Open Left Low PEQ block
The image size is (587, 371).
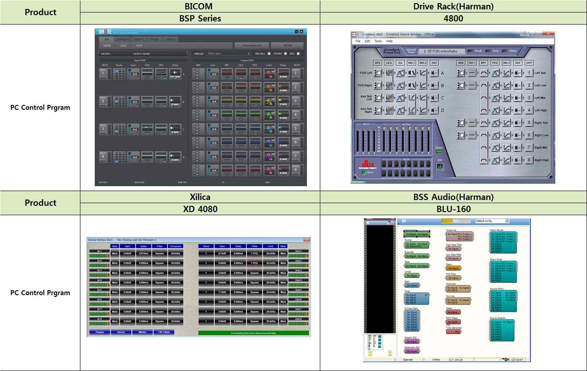[495, 85]
